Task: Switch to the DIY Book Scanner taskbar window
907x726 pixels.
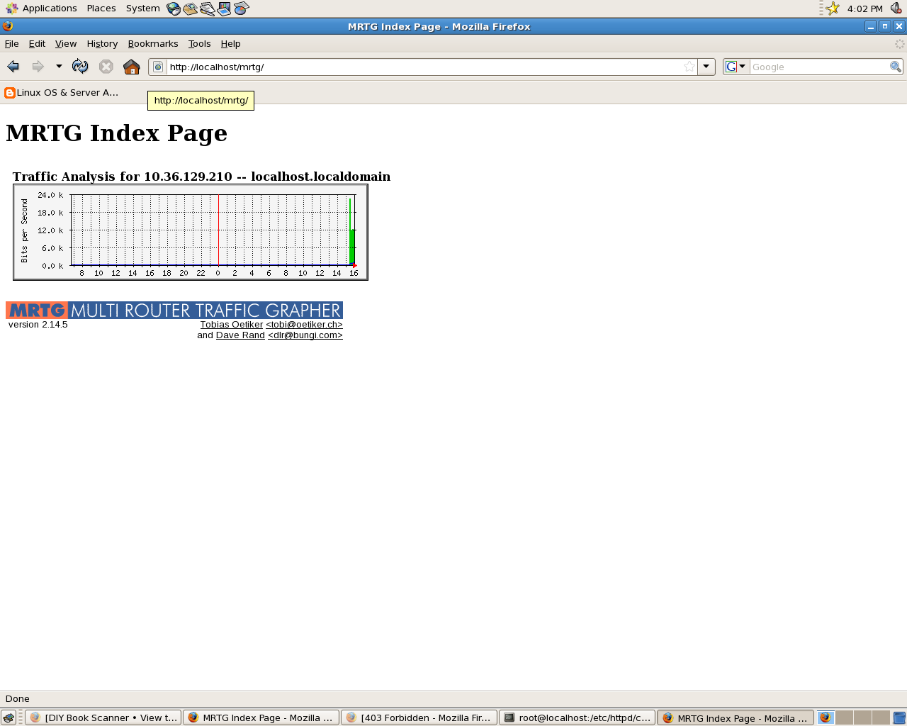Action: pyautogui.click(x=103, y=717)
